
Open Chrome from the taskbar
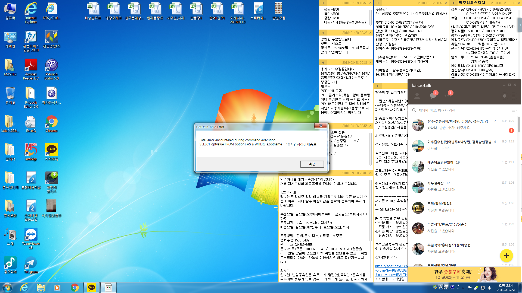[x=75, y=288]
